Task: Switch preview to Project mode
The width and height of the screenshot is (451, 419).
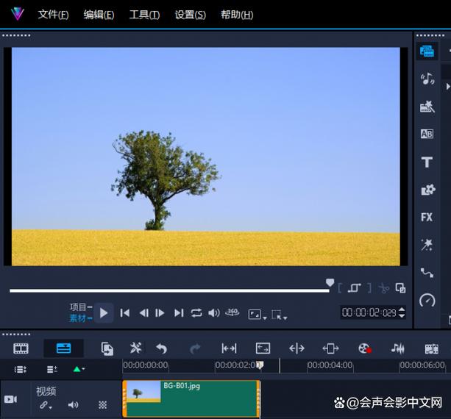Action: (78, 307)
